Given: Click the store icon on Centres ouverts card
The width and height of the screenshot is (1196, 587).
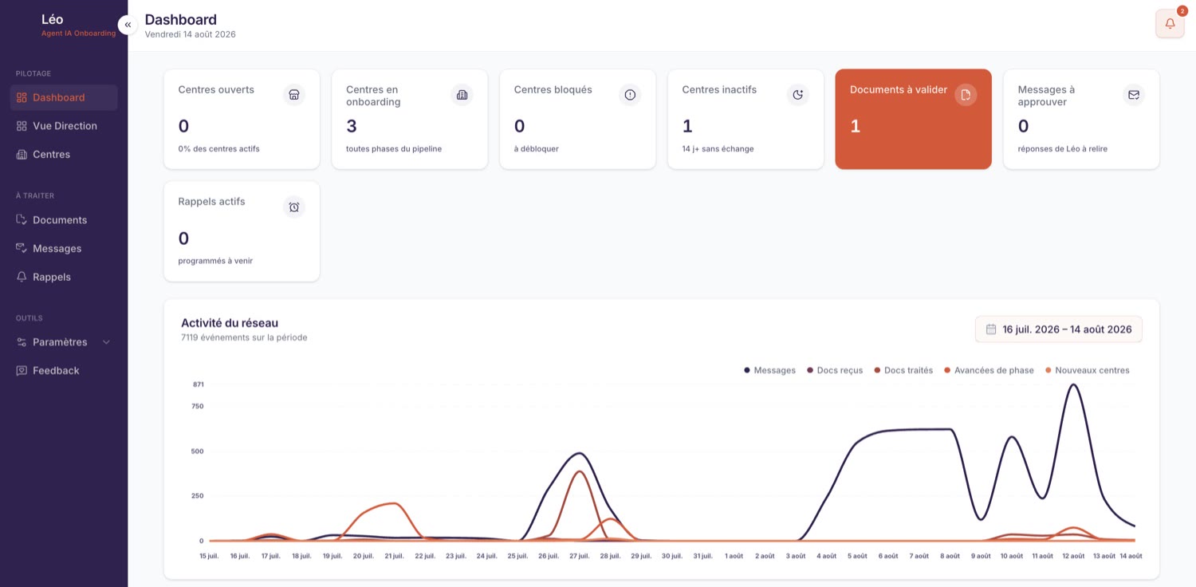Looking at the screenshot, I should coord(294,95).
